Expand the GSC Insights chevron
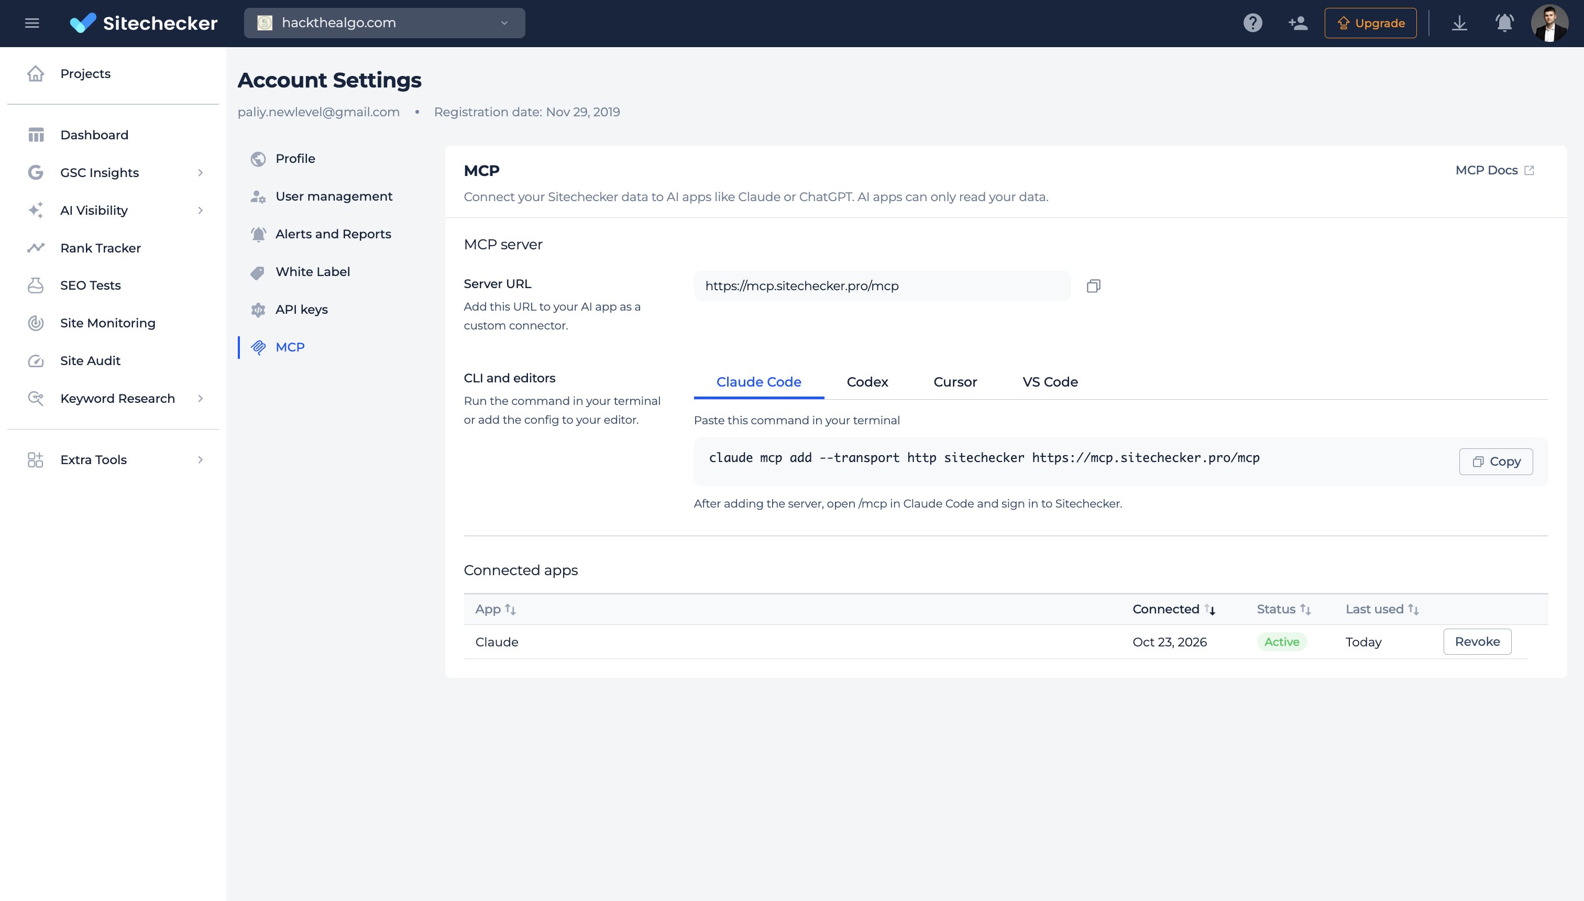This screenshot has width=1584, height=901. click(x=201, y=173)
